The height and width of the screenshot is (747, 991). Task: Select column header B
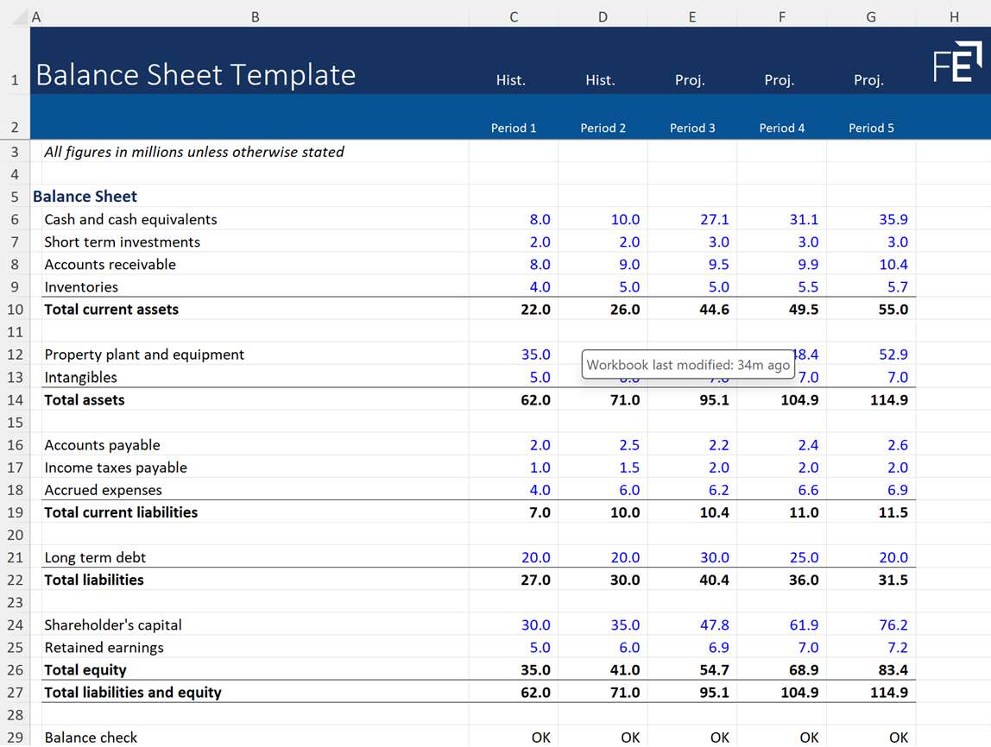click(x=255, y=16)
